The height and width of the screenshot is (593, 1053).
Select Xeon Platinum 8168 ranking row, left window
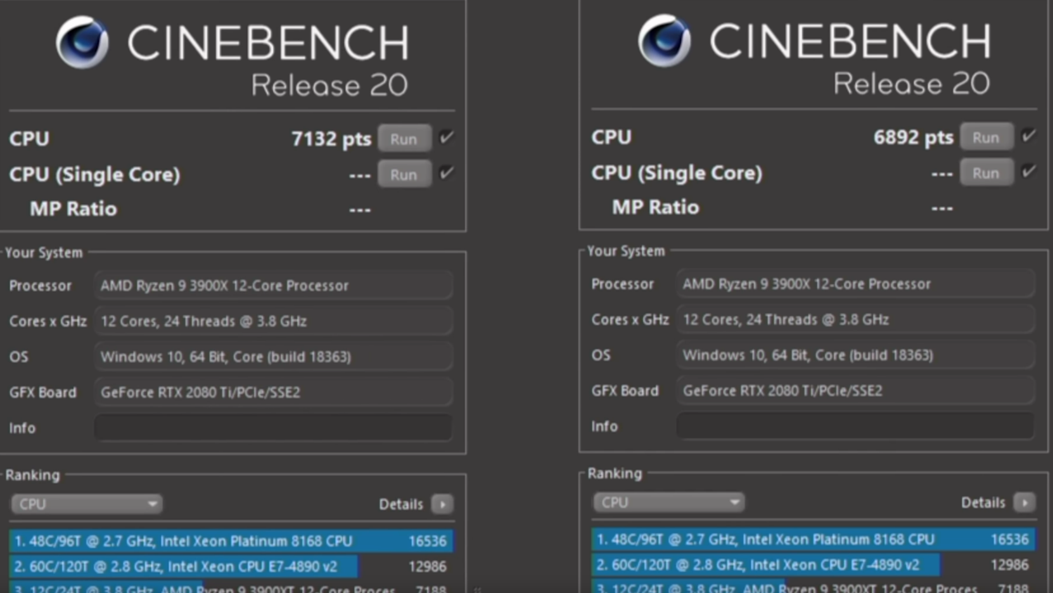pyautogui.click(x=231, y=541)
